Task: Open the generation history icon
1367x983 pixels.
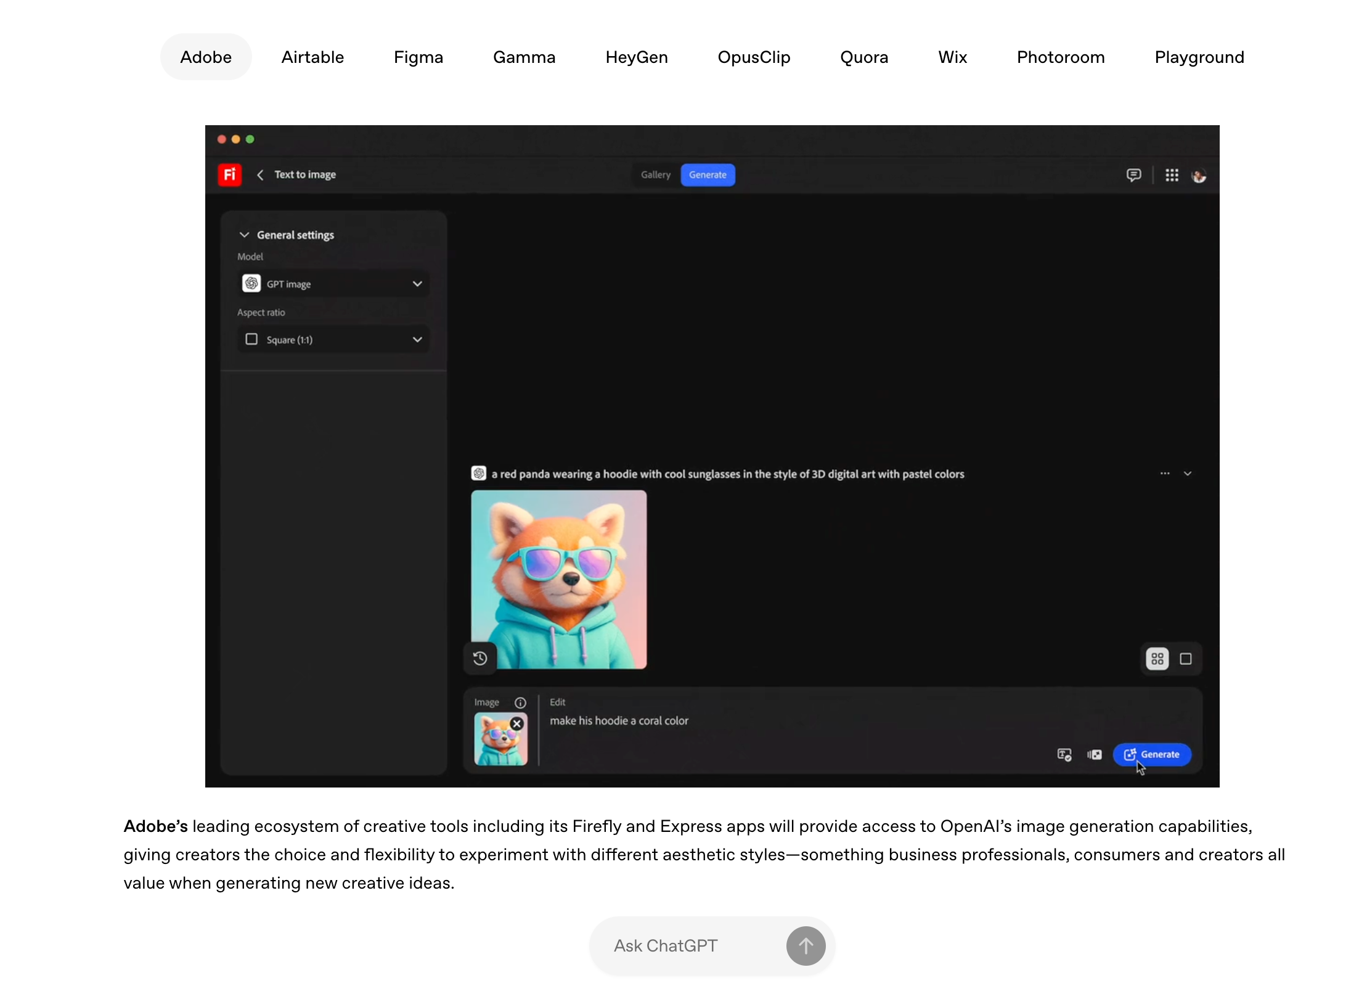Action: 480,659
